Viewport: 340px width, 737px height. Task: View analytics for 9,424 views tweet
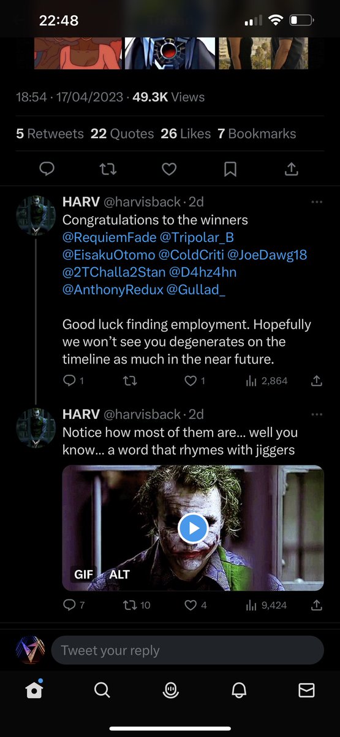pyautogui.click(x=266, y=605)
